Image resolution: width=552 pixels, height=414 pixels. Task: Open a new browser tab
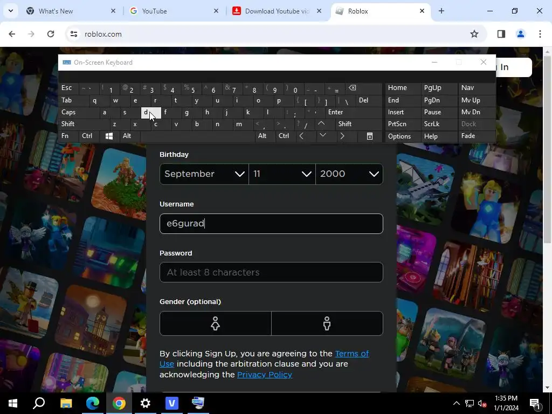[441, 11]
